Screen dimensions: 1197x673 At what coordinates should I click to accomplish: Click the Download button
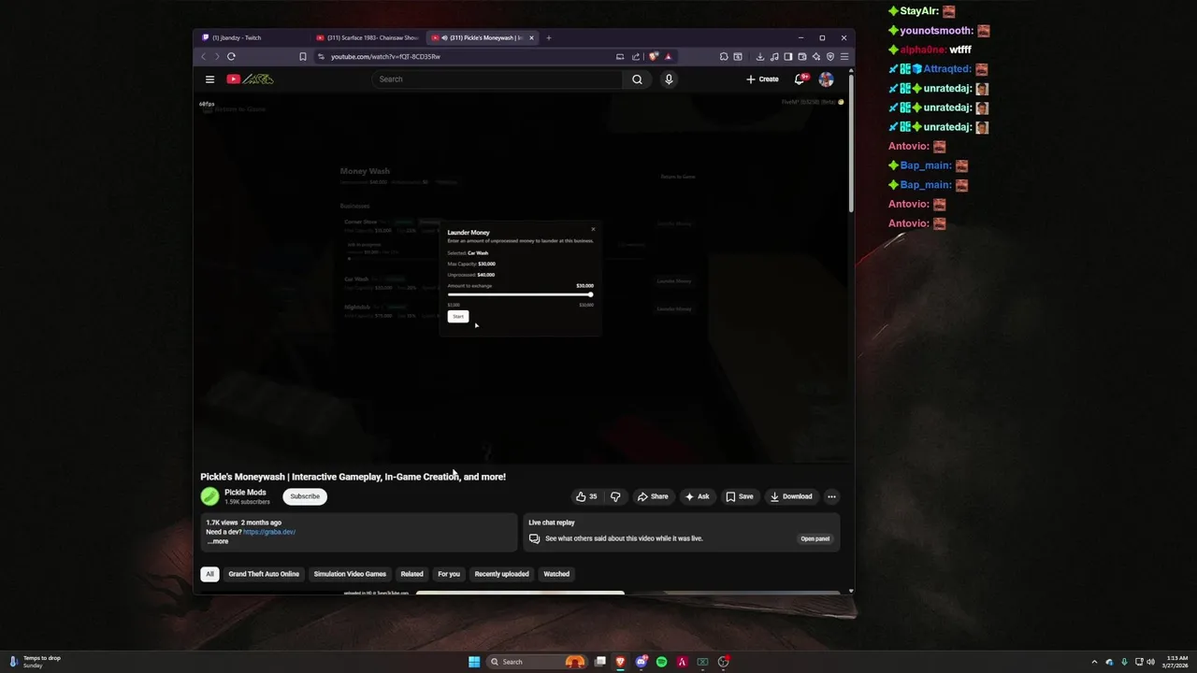pyautogui.click(x=791, y=496)
